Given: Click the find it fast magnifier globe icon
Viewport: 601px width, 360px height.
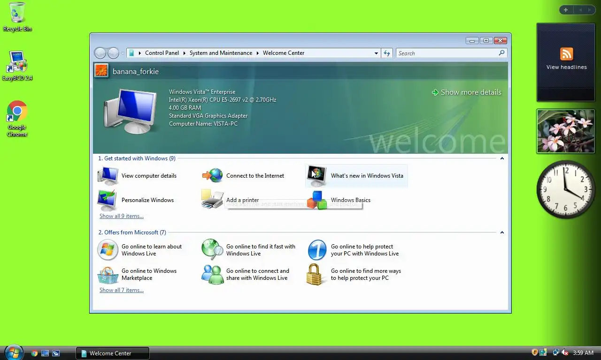Looking at the screenshot, I should 213,250.
